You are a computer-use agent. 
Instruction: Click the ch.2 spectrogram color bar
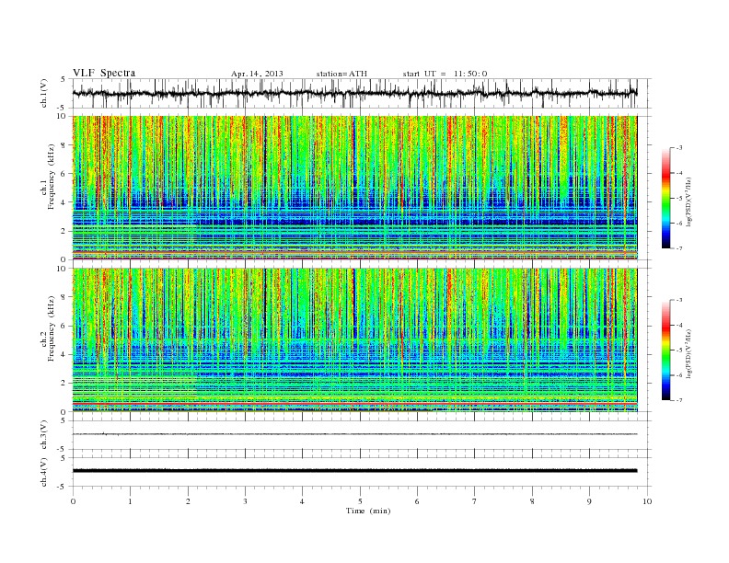(x=665, y=350)
